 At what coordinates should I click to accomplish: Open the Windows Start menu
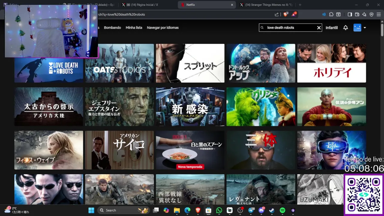91,210
